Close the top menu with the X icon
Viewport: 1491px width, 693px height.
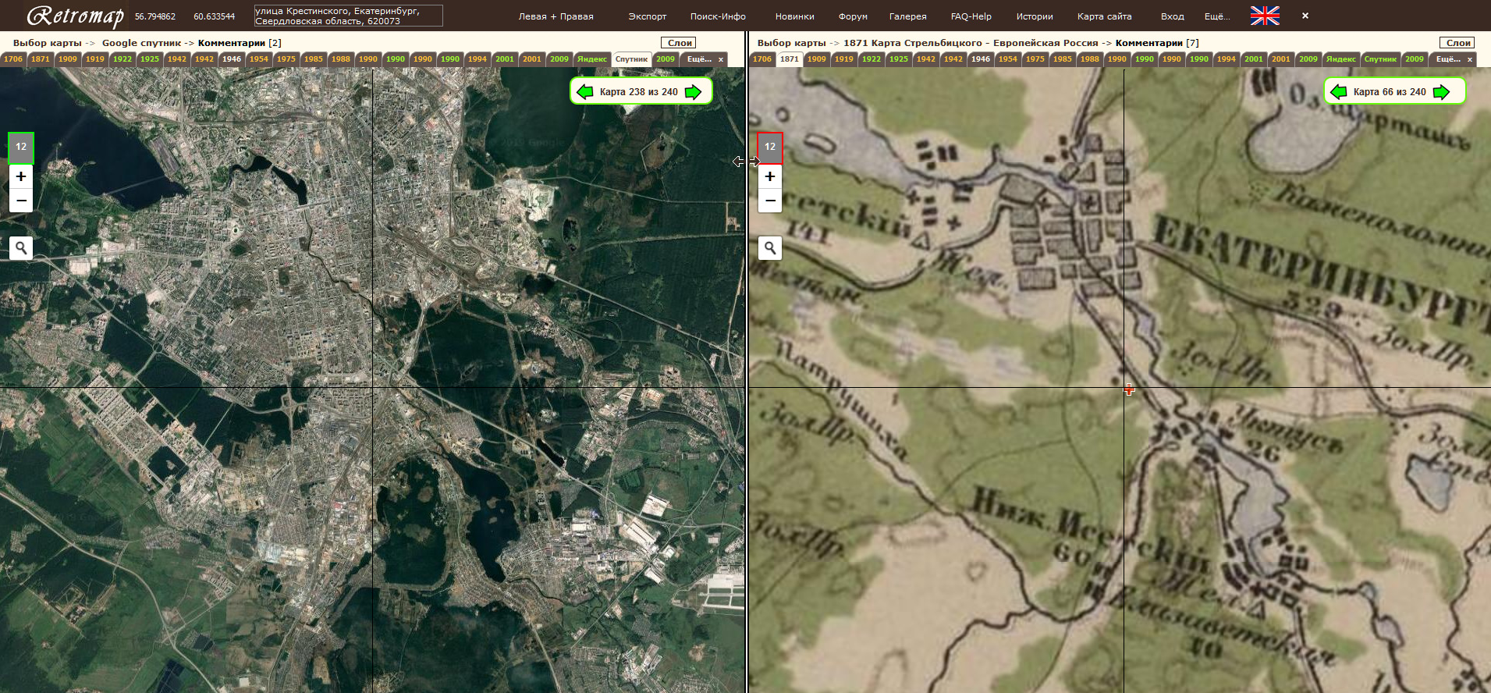pyautogui.click(x=1305, y=16)
